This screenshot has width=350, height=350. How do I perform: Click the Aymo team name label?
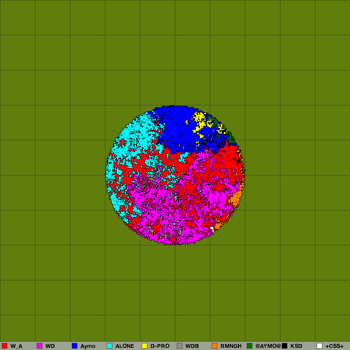(88, 346)
